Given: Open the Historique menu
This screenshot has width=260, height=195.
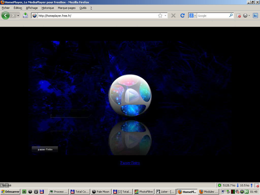Looking at the screenshot, I should tap(48, 8).
